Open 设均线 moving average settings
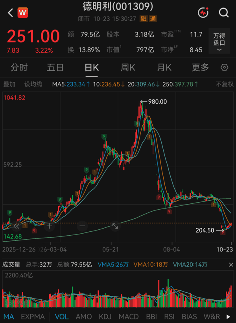 [33, 84]
